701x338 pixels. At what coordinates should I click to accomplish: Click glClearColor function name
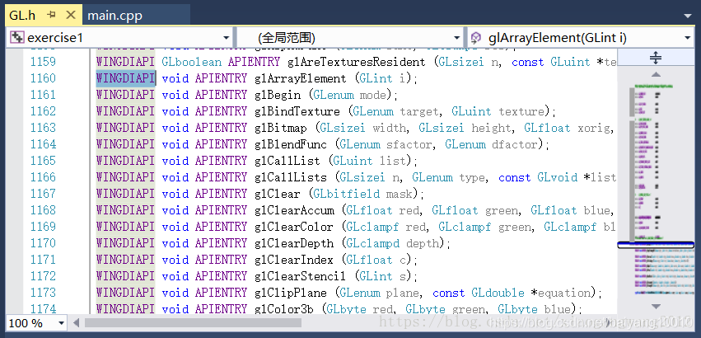294,227
